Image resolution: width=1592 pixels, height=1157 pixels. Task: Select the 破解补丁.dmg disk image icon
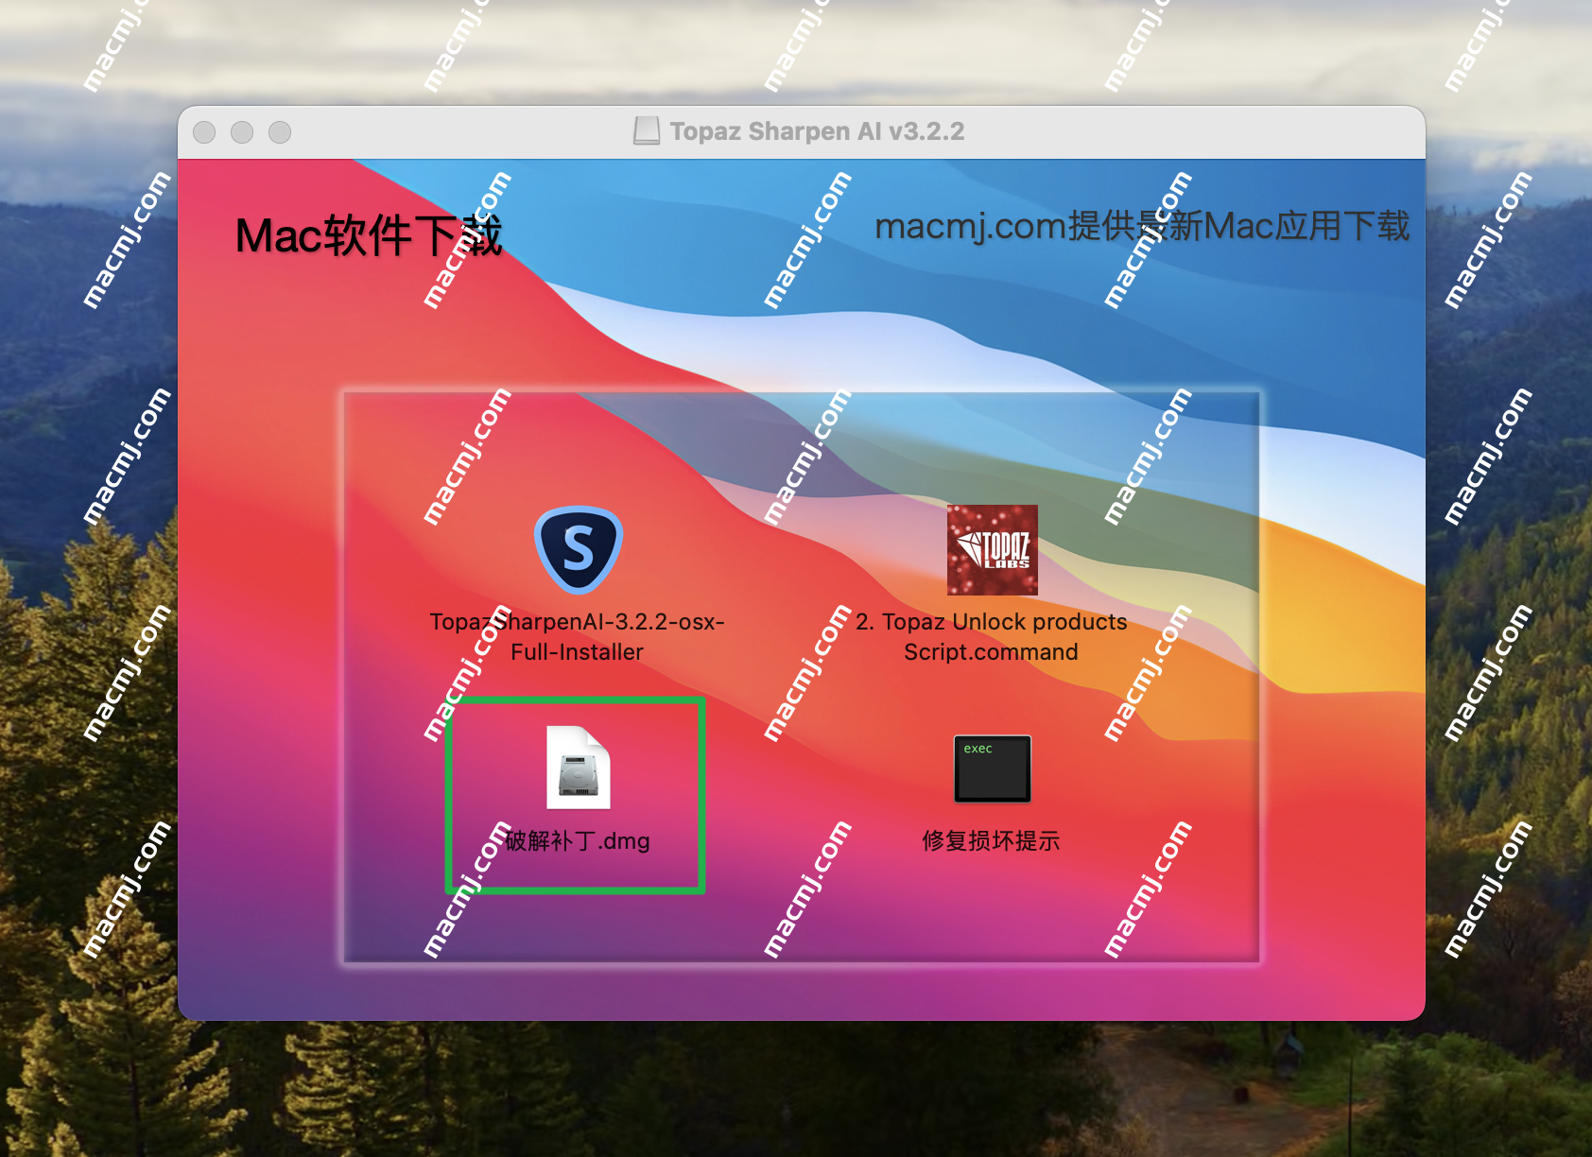579,768
